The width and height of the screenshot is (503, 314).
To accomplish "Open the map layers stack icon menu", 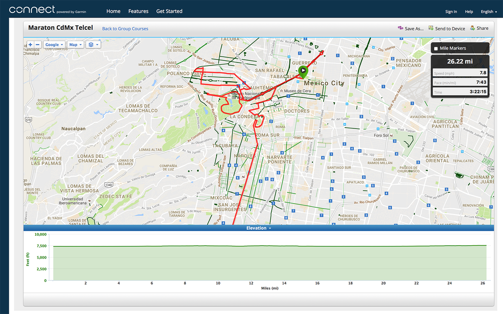I will [x=93, y=44].
